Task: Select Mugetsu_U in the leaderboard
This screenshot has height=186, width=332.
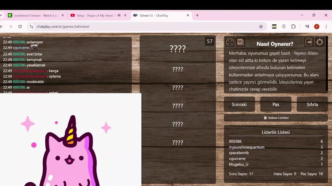Action: pos(238,164)
